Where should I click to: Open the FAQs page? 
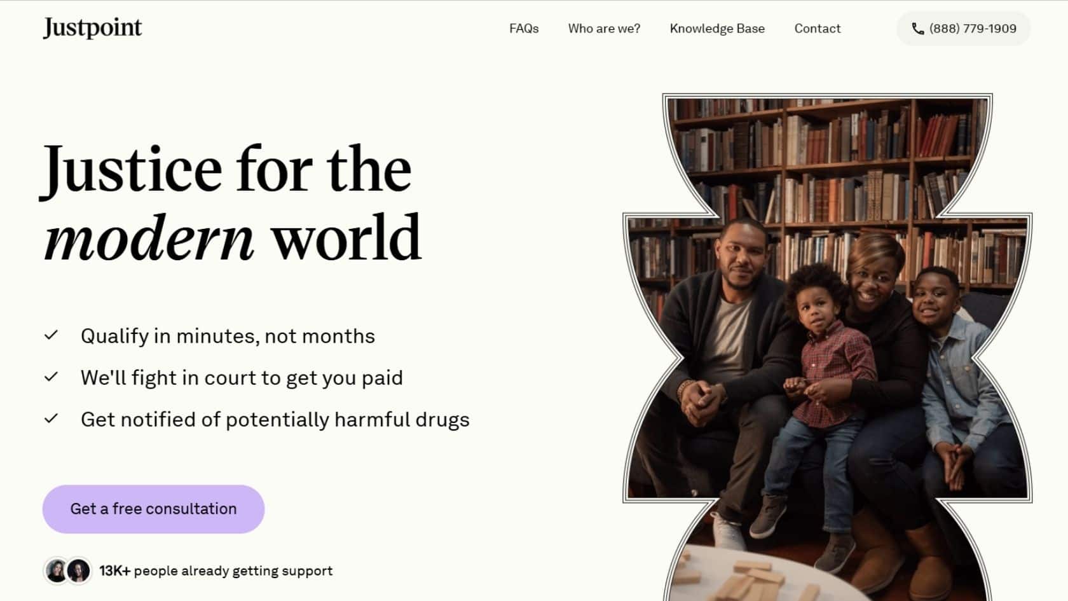click(524, 29)
